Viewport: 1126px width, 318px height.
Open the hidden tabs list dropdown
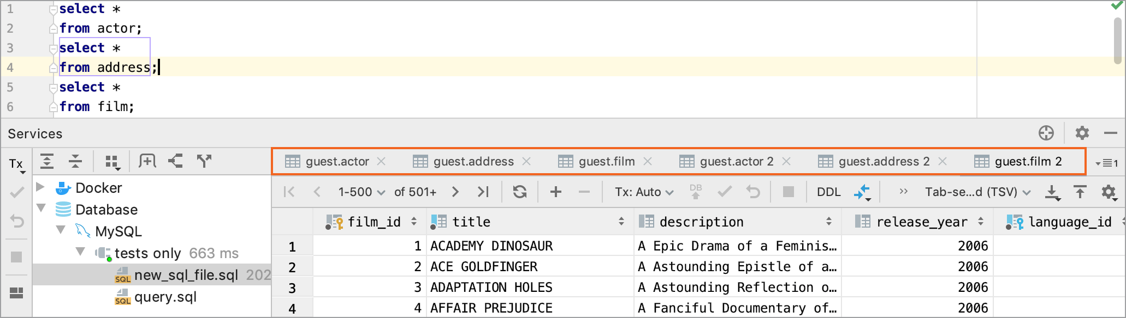pos(1107,163)
